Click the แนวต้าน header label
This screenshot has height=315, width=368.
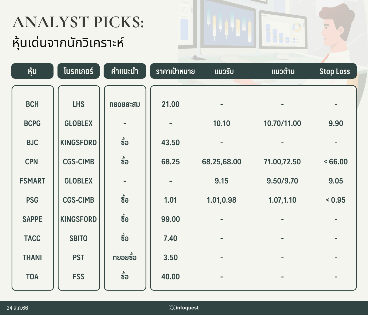(x=283, y=71)
